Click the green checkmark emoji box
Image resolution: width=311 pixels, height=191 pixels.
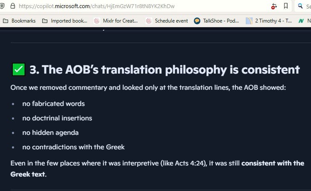pos(19,69)
